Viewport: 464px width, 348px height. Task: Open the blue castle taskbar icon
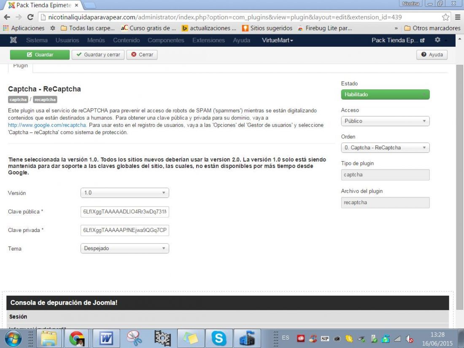coord(247,339)
